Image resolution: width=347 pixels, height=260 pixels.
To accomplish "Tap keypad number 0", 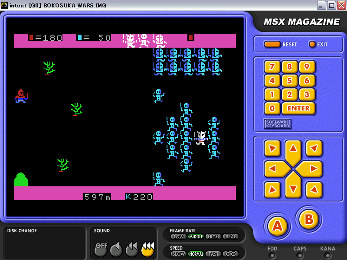I will click(x=272, y=108).
